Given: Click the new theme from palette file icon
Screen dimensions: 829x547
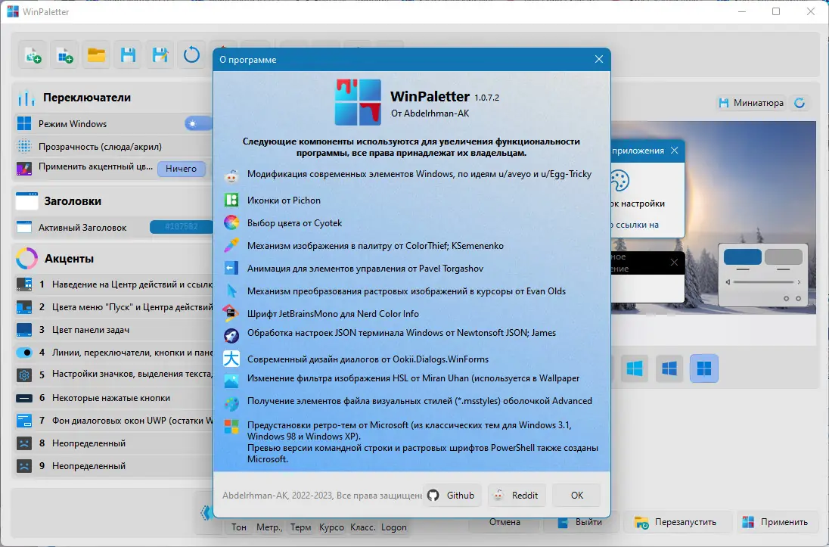Looking at the screenshot, I should 33,55.
